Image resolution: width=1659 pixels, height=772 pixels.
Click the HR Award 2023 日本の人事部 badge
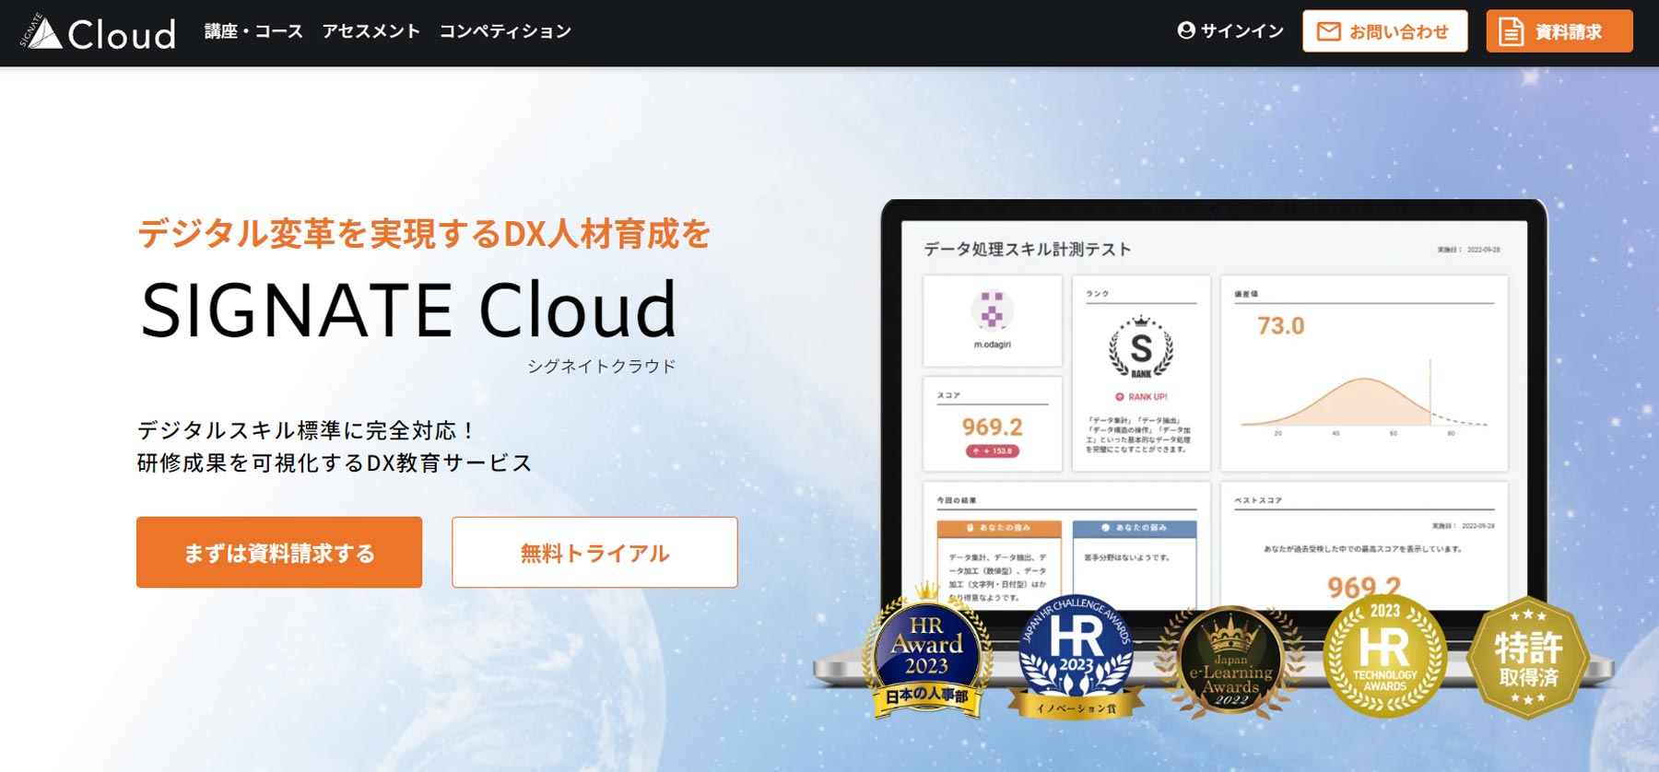927,652
